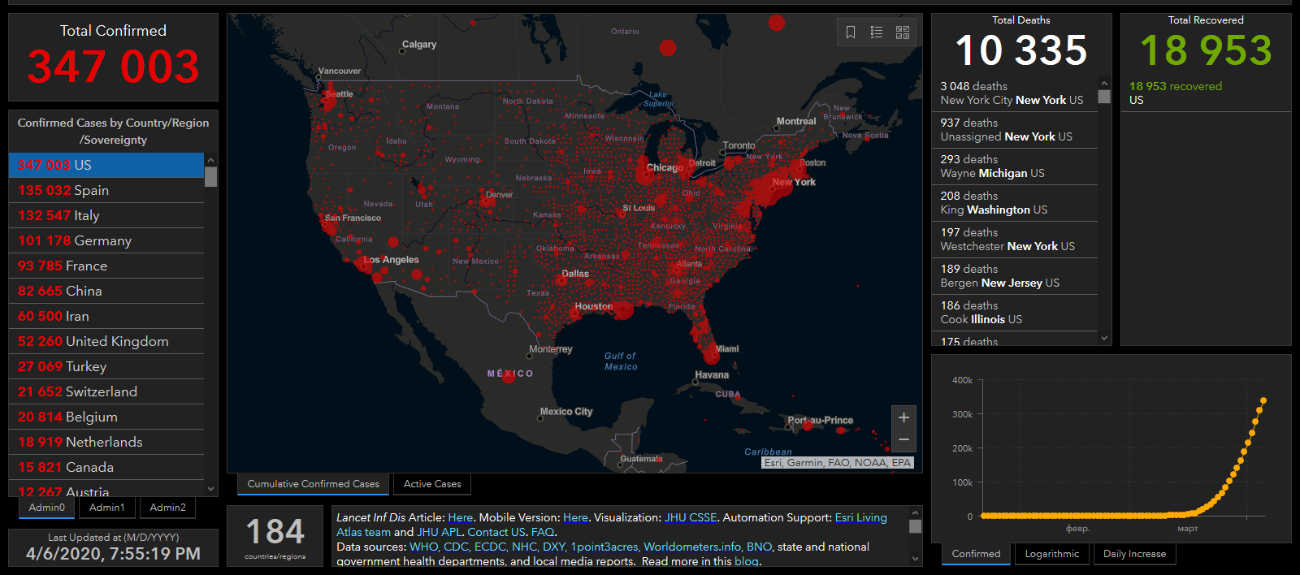The width and height of the screenshot is (1300, 575).
Task: Click the deaths list scroll-down arrow
Action: 1104,338
